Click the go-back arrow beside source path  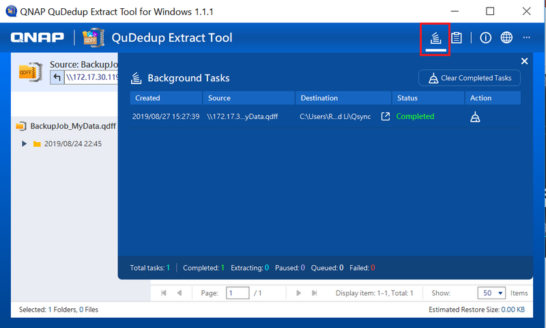pos(57,77)
